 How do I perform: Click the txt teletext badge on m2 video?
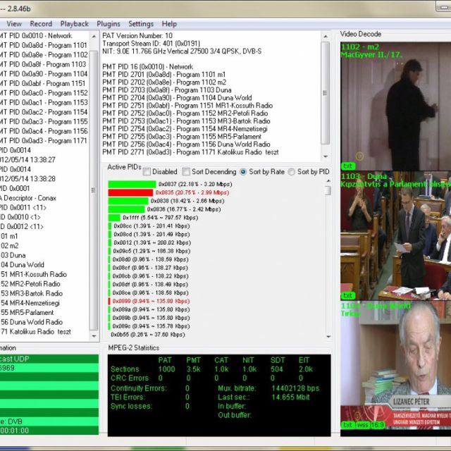click(x=348, y=166)
